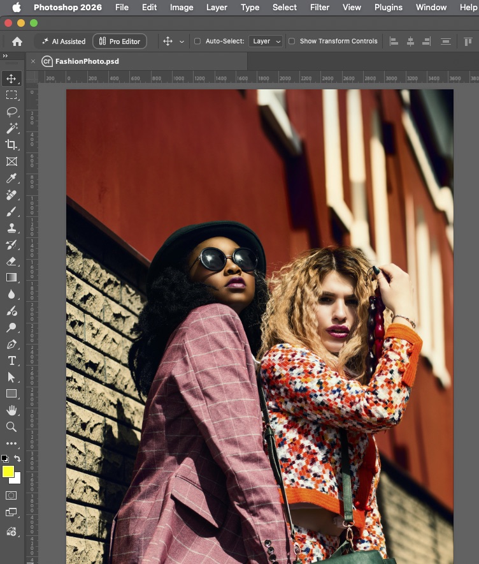
Task: Open the Plugins menu
Action: pos(389,7)
